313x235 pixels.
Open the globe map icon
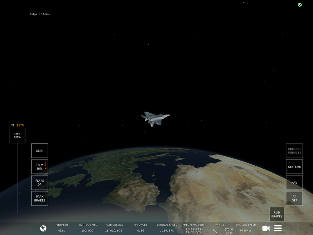pyautogui.click(x=43, y=228)
